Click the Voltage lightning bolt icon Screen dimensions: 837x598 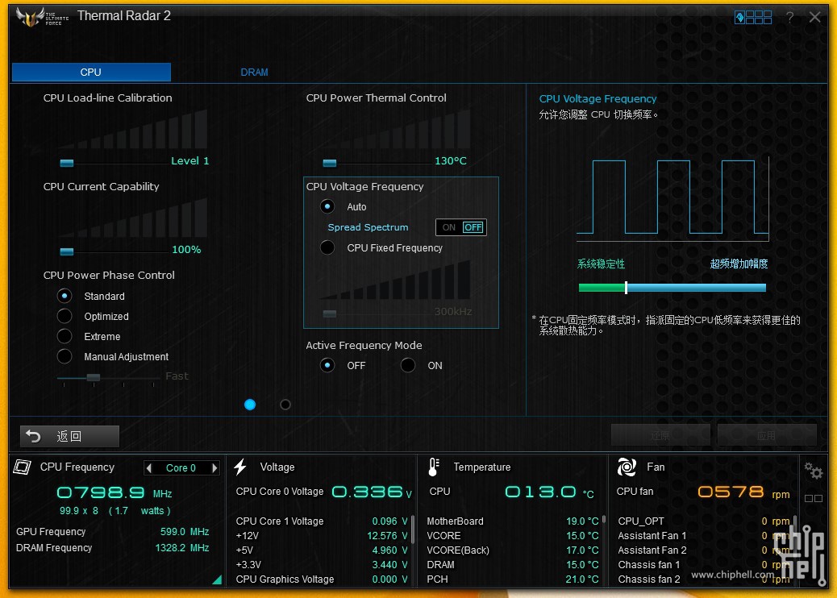(x=240, y=467)
